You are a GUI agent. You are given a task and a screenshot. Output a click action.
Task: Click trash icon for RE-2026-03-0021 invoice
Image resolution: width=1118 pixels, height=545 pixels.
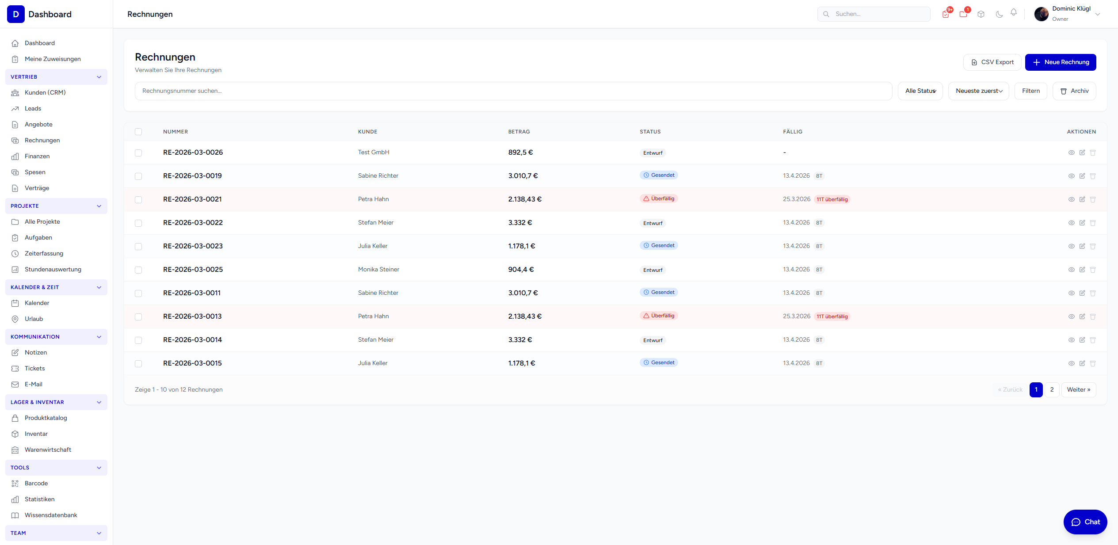(x=1092, y=199)
